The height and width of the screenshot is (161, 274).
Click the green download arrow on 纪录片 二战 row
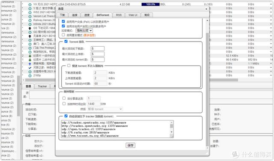[x=30, y=60]
